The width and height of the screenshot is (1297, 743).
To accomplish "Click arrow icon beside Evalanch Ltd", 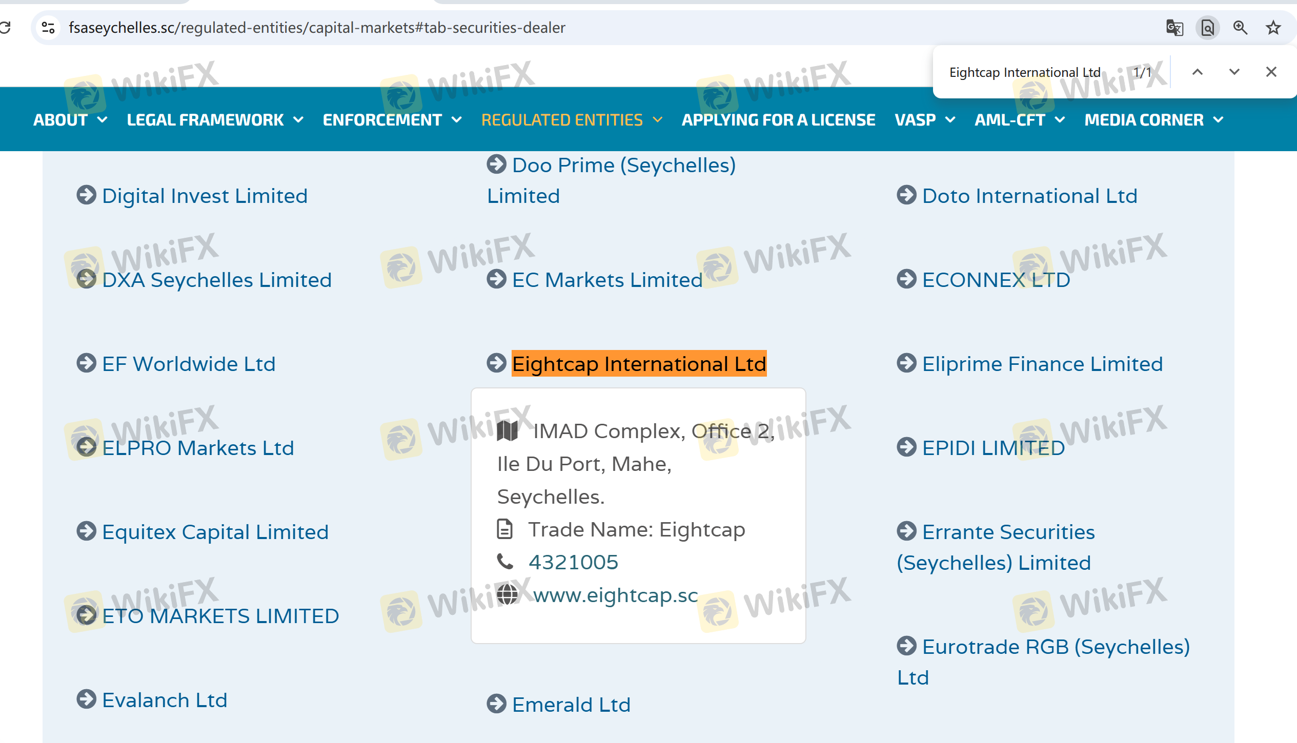I will coord(86,699).
